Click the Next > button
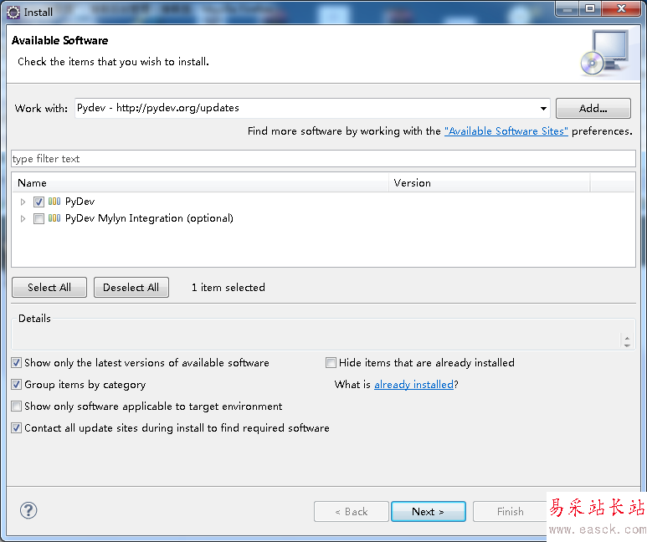Viewport: 647px width, 542px height. tap(429, 512)
